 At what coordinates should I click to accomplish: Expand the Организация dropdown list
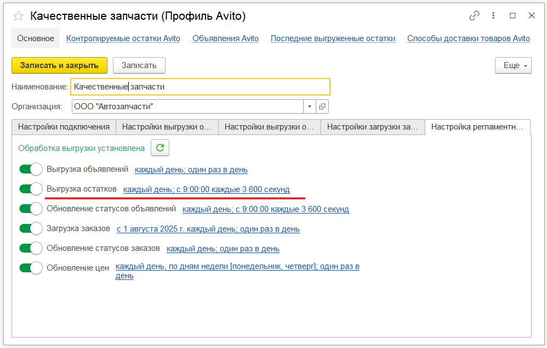(309, 106)
